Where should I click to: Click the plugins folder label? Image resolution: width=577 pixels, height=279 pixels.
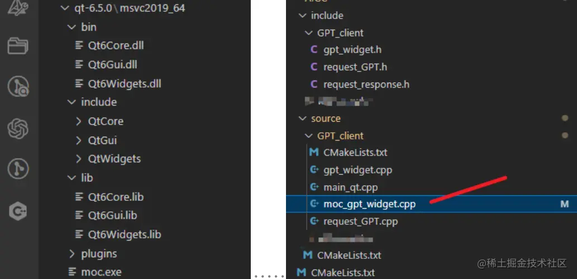pos(99,254)
